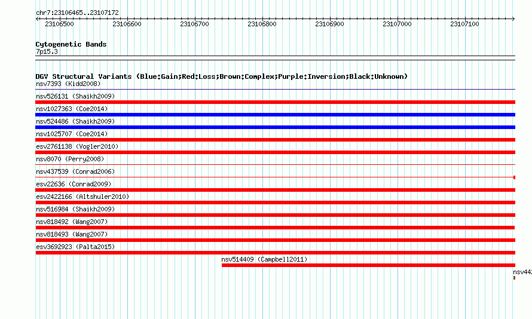
Task: Select the blue gain bar of nsv524486
Action: tap(275, 127)
